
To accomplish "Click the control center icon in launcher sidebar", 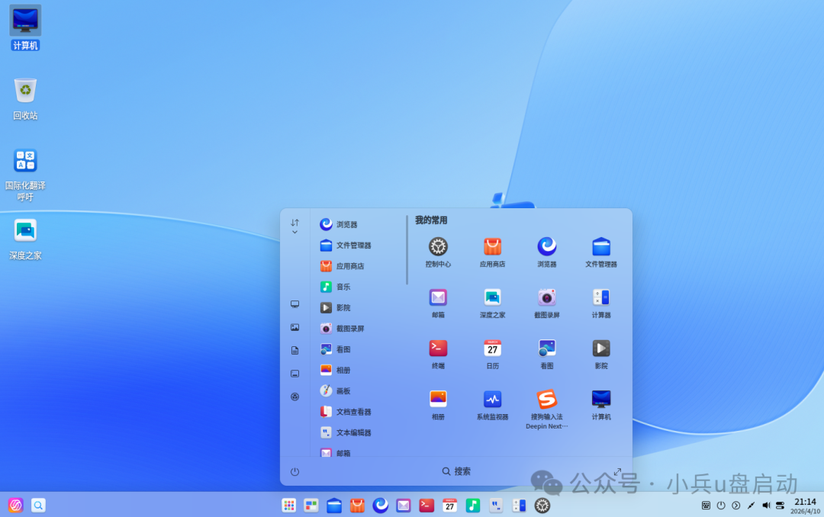I will (295, 397).
